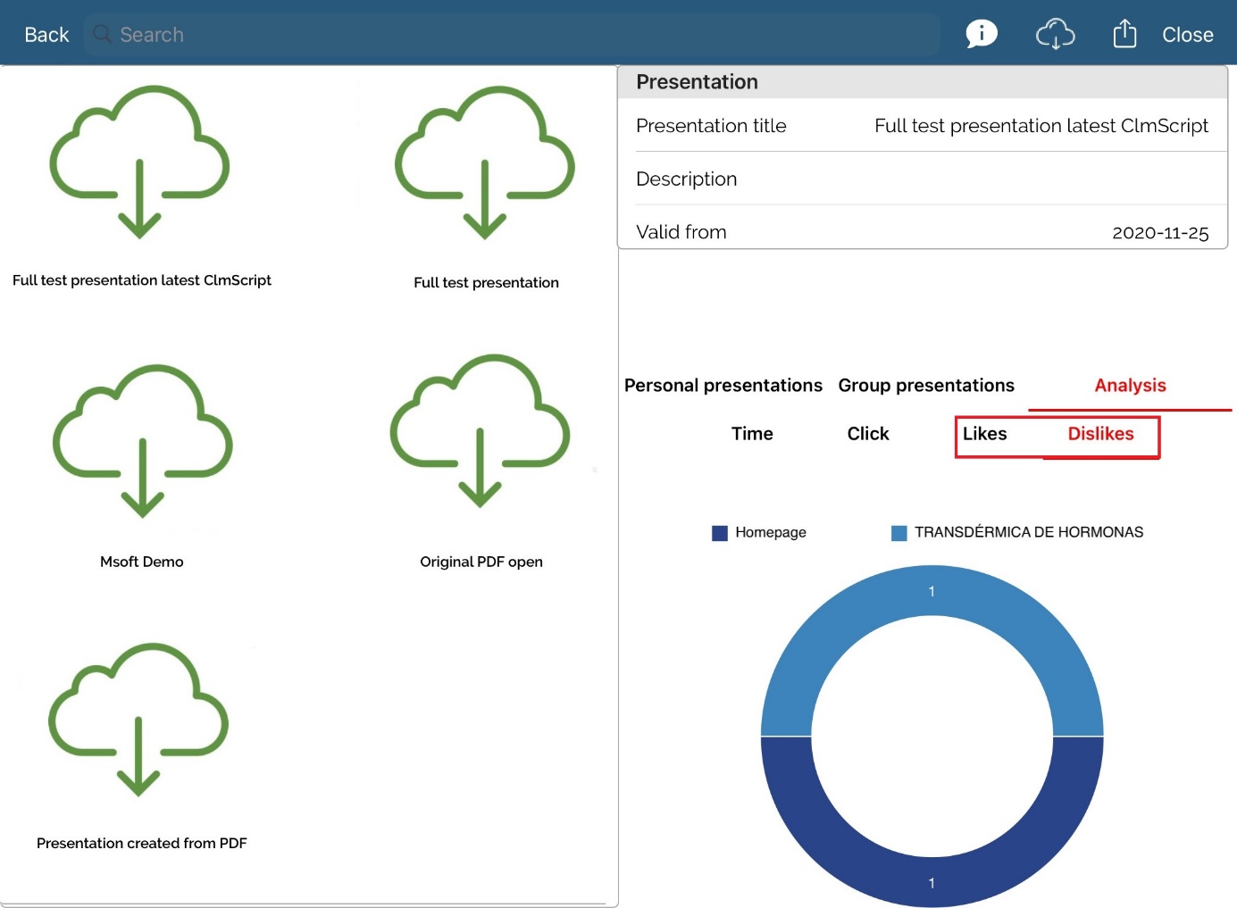This screenshot has height=908, width=1237.
Task: Select the Likes analysis option
Action: point(984,434)
